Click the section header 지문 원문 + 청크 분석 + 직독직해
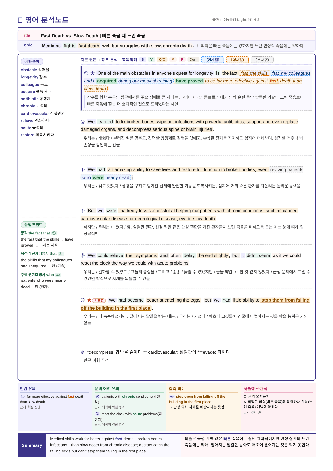333x471 pixels. pyautogui.click(x=109, y=60)
